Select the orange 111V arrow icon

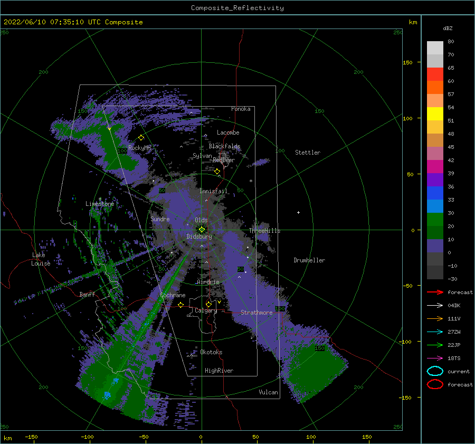click(x=435, y=318)
